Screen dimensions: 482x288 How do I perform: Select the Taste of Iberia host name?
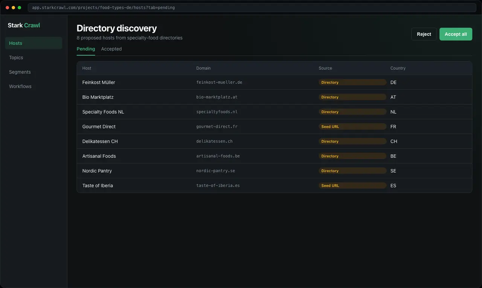point(98,185)
